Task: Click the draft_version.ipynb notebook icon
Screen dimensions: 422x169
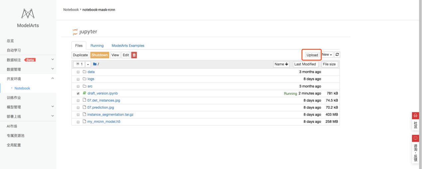Action: click(84, 93)
